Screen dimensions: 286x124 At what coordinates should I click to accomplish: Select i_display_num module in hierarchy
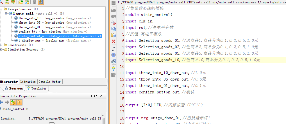(42, 40)
